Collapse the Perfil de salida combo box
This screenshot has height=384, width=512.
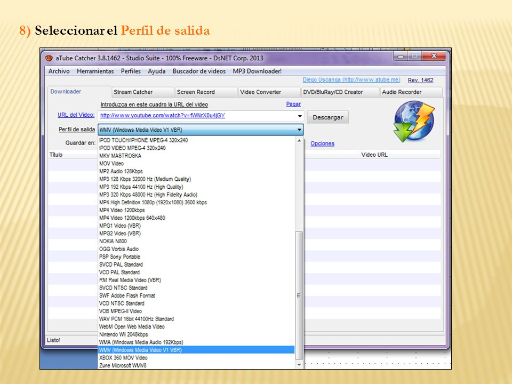(201, 130)
